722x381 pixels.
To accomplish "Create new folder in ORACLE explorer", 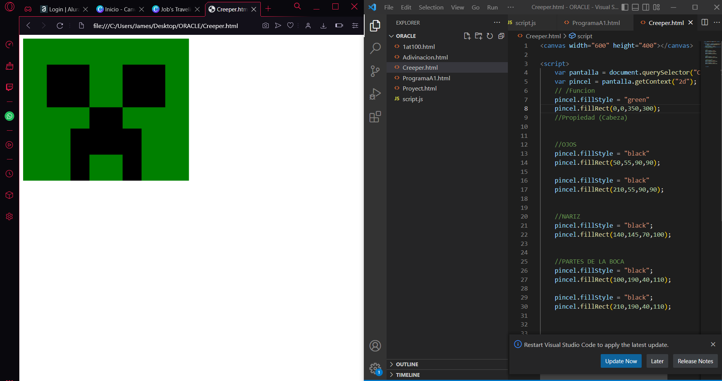I will pyautogui.click(x=479, y=36).
